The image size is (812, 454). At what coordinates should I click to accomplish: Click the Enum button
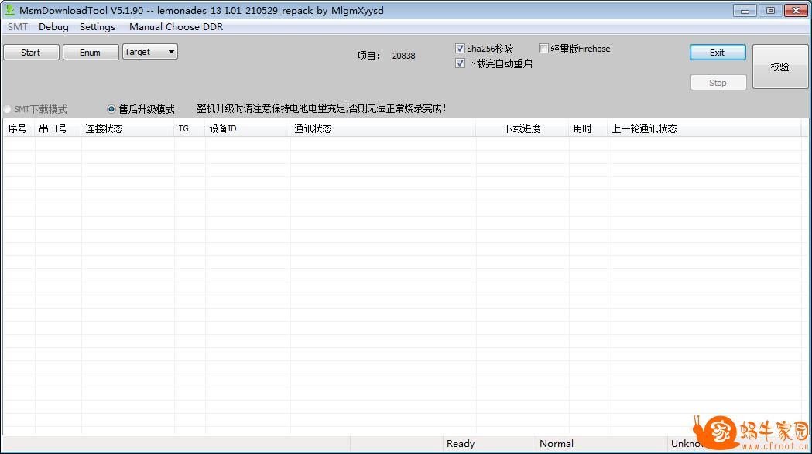tap(90, 53)
